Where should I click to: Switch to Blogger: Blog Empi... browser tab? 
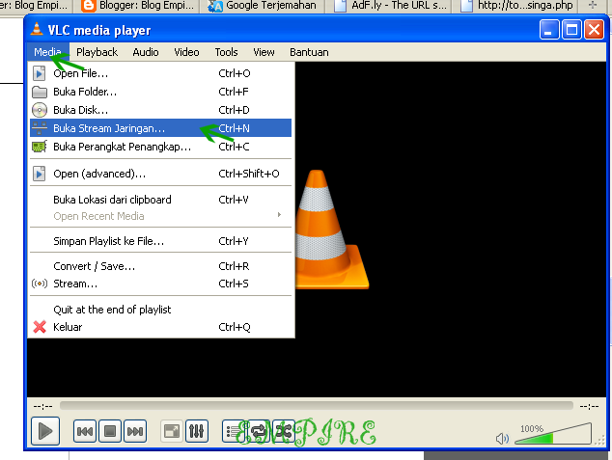click(138, 6)
